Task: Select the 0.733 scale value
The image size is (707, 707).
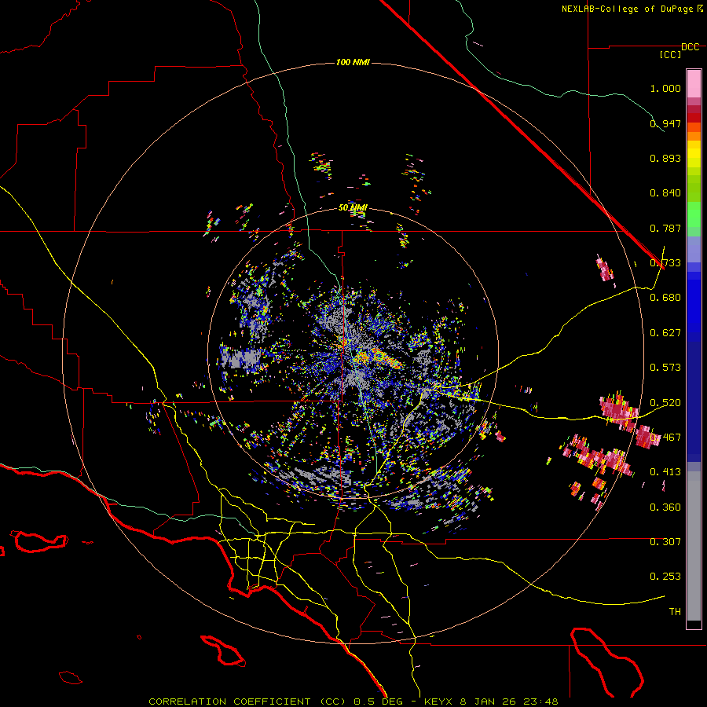Action: click(665, 263)
